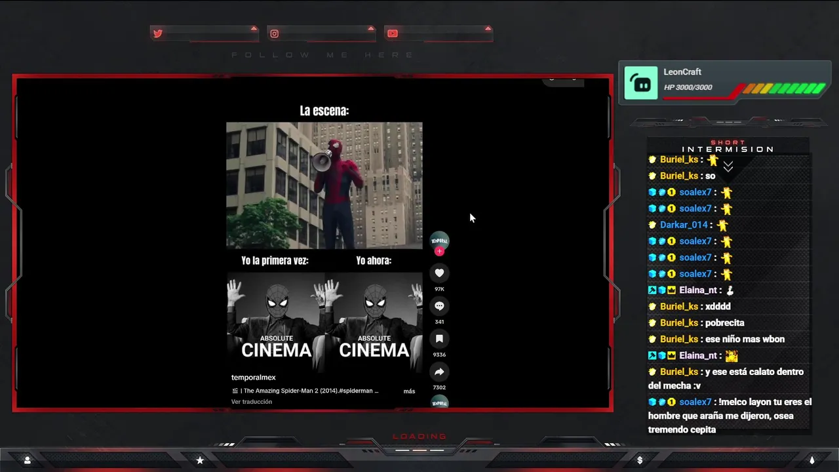839x472 pixels.
Task: Click left Absolute Cinema image under 'Yo la primera vez:'
Action: [x=275, y=322]
